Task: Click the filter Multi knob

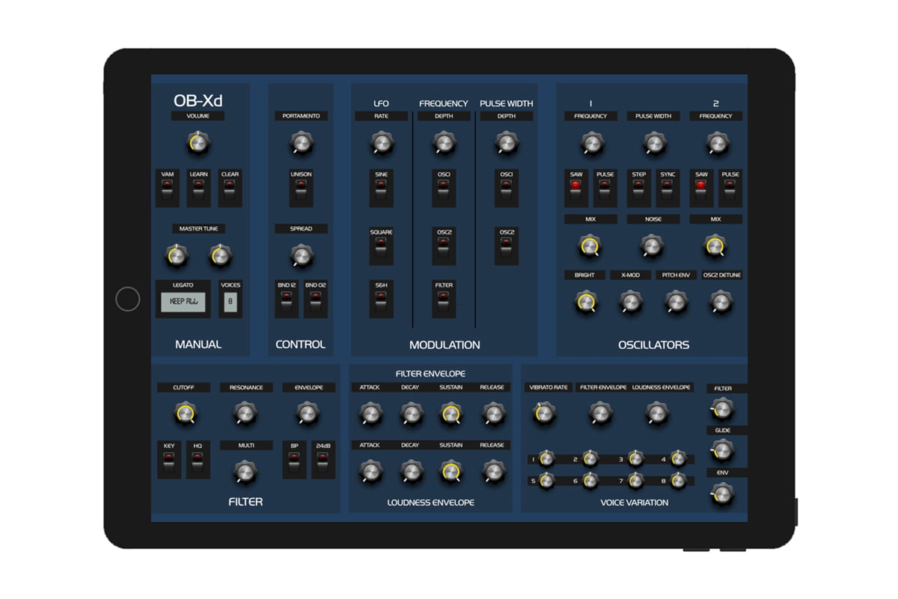Action: (245, 471)
